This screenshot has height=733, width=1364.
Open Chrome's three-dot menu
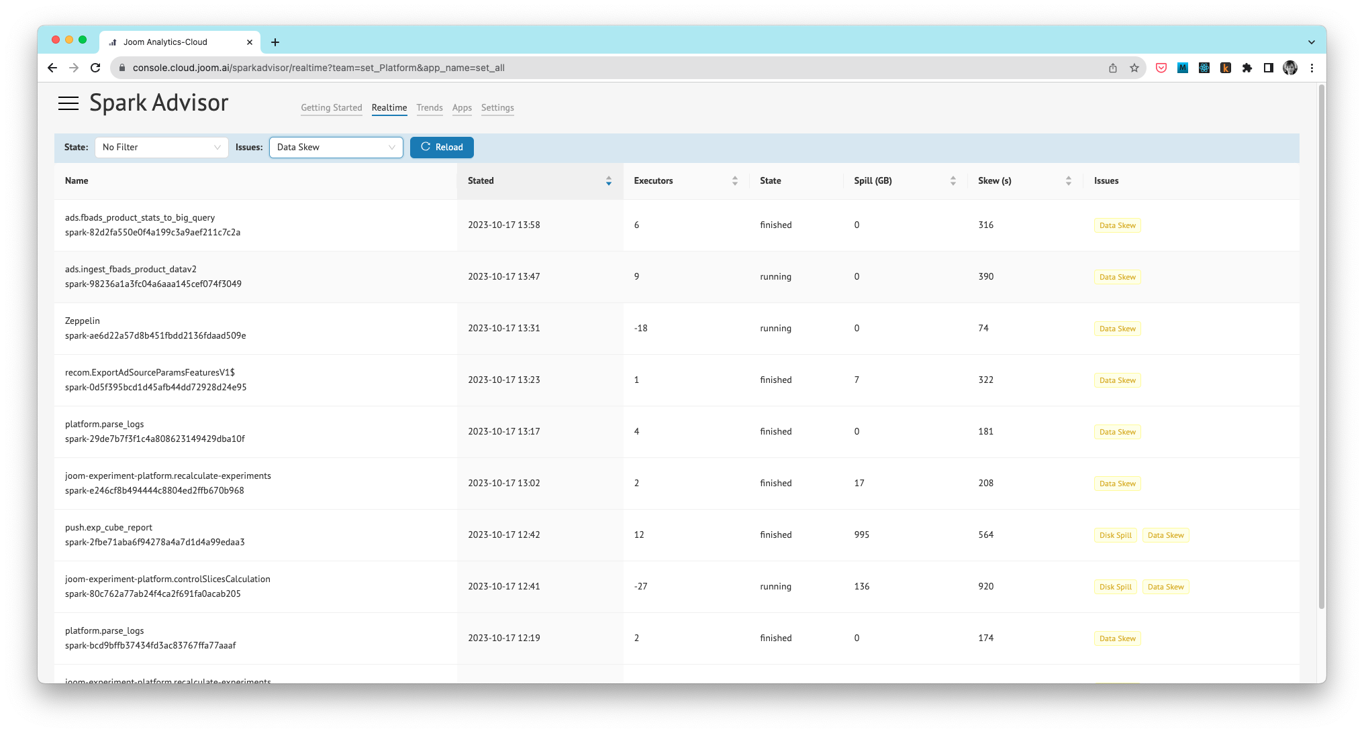pos(1312,68)
